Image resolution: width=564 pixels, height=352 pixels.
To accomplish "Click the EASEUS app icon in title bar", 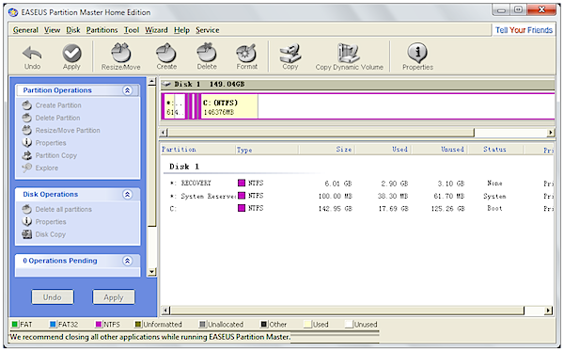I will click(13, 12).
